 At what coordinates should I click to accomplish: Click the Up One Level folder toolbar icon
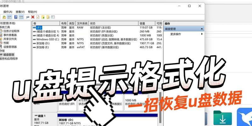[4, 17]
